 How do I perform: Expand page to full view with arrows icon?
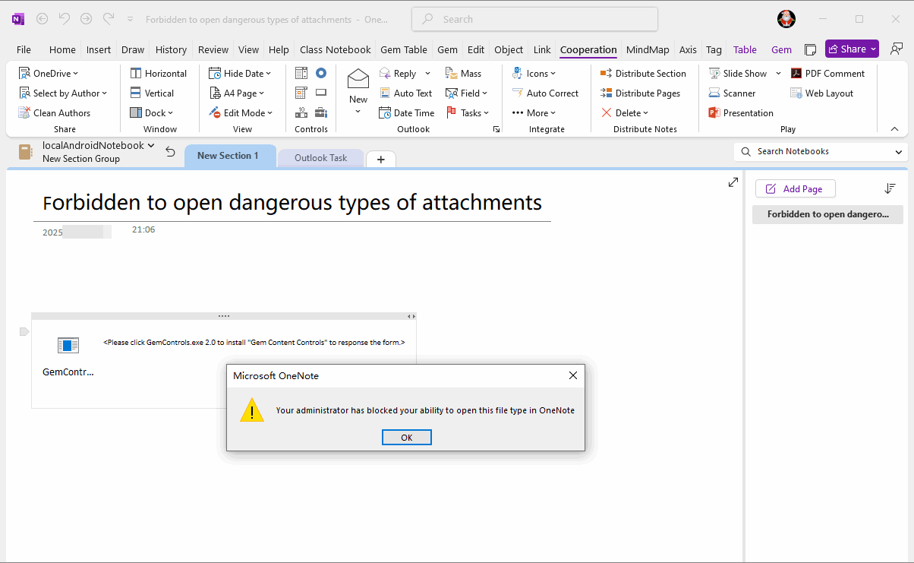click(x=733, y=182)
